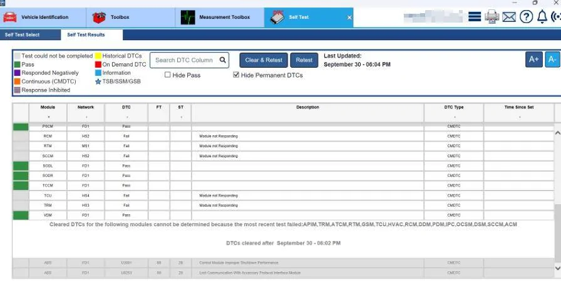Select the SODR module cell
Viewport: 561px width, 282px height.
tap(48, 175)
